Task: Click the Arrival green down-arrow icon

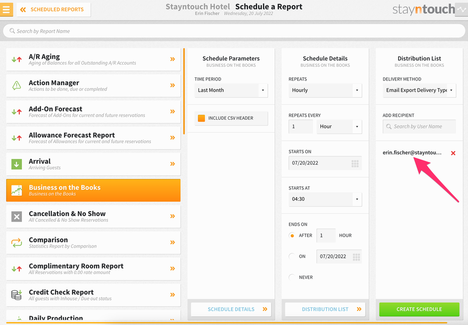Action: [x=17, y=164]
